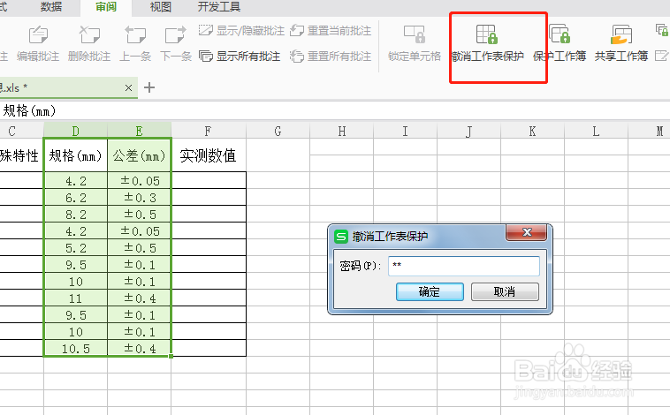Select column K header
Screen dimensions: 670x415
tap(532, 131)
